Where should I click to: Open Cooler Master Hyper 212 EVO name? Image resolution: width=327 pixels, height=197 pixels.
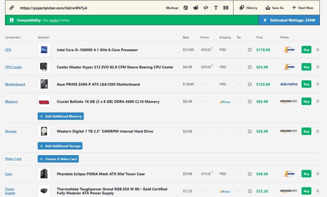(115, 67)
